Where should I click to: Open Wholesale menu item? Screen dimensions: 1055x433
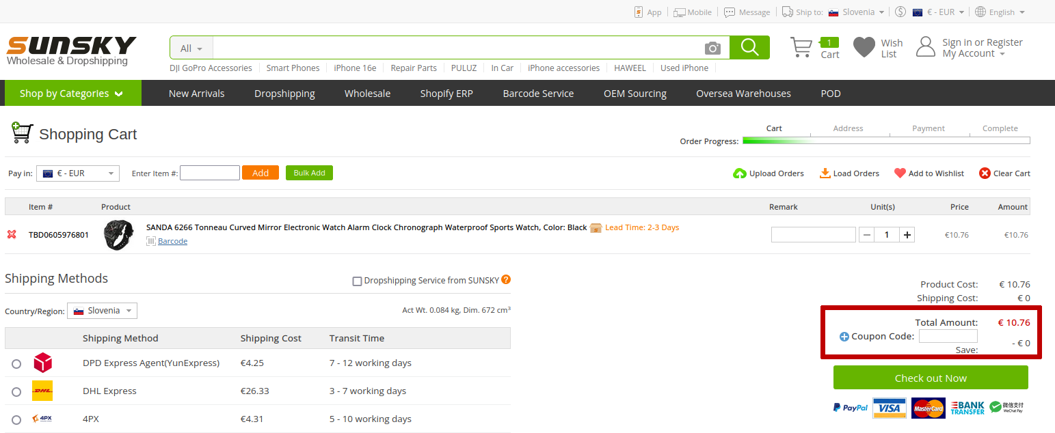point(367,94)
